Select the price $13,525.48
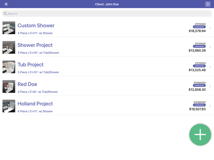Image resolution: width=214 pixels, height=160 pixels. click(197, 70)
